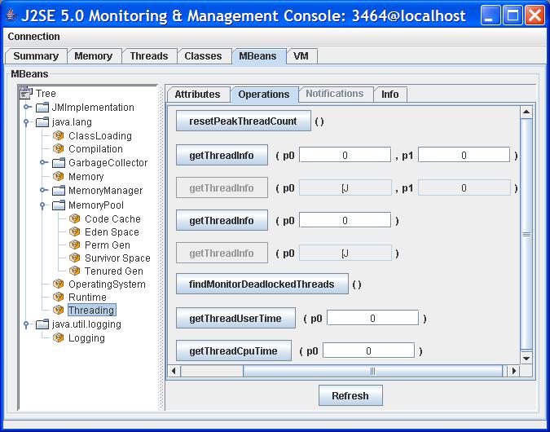Click the p0 field of getThreadUserTime

pos(372,319)
